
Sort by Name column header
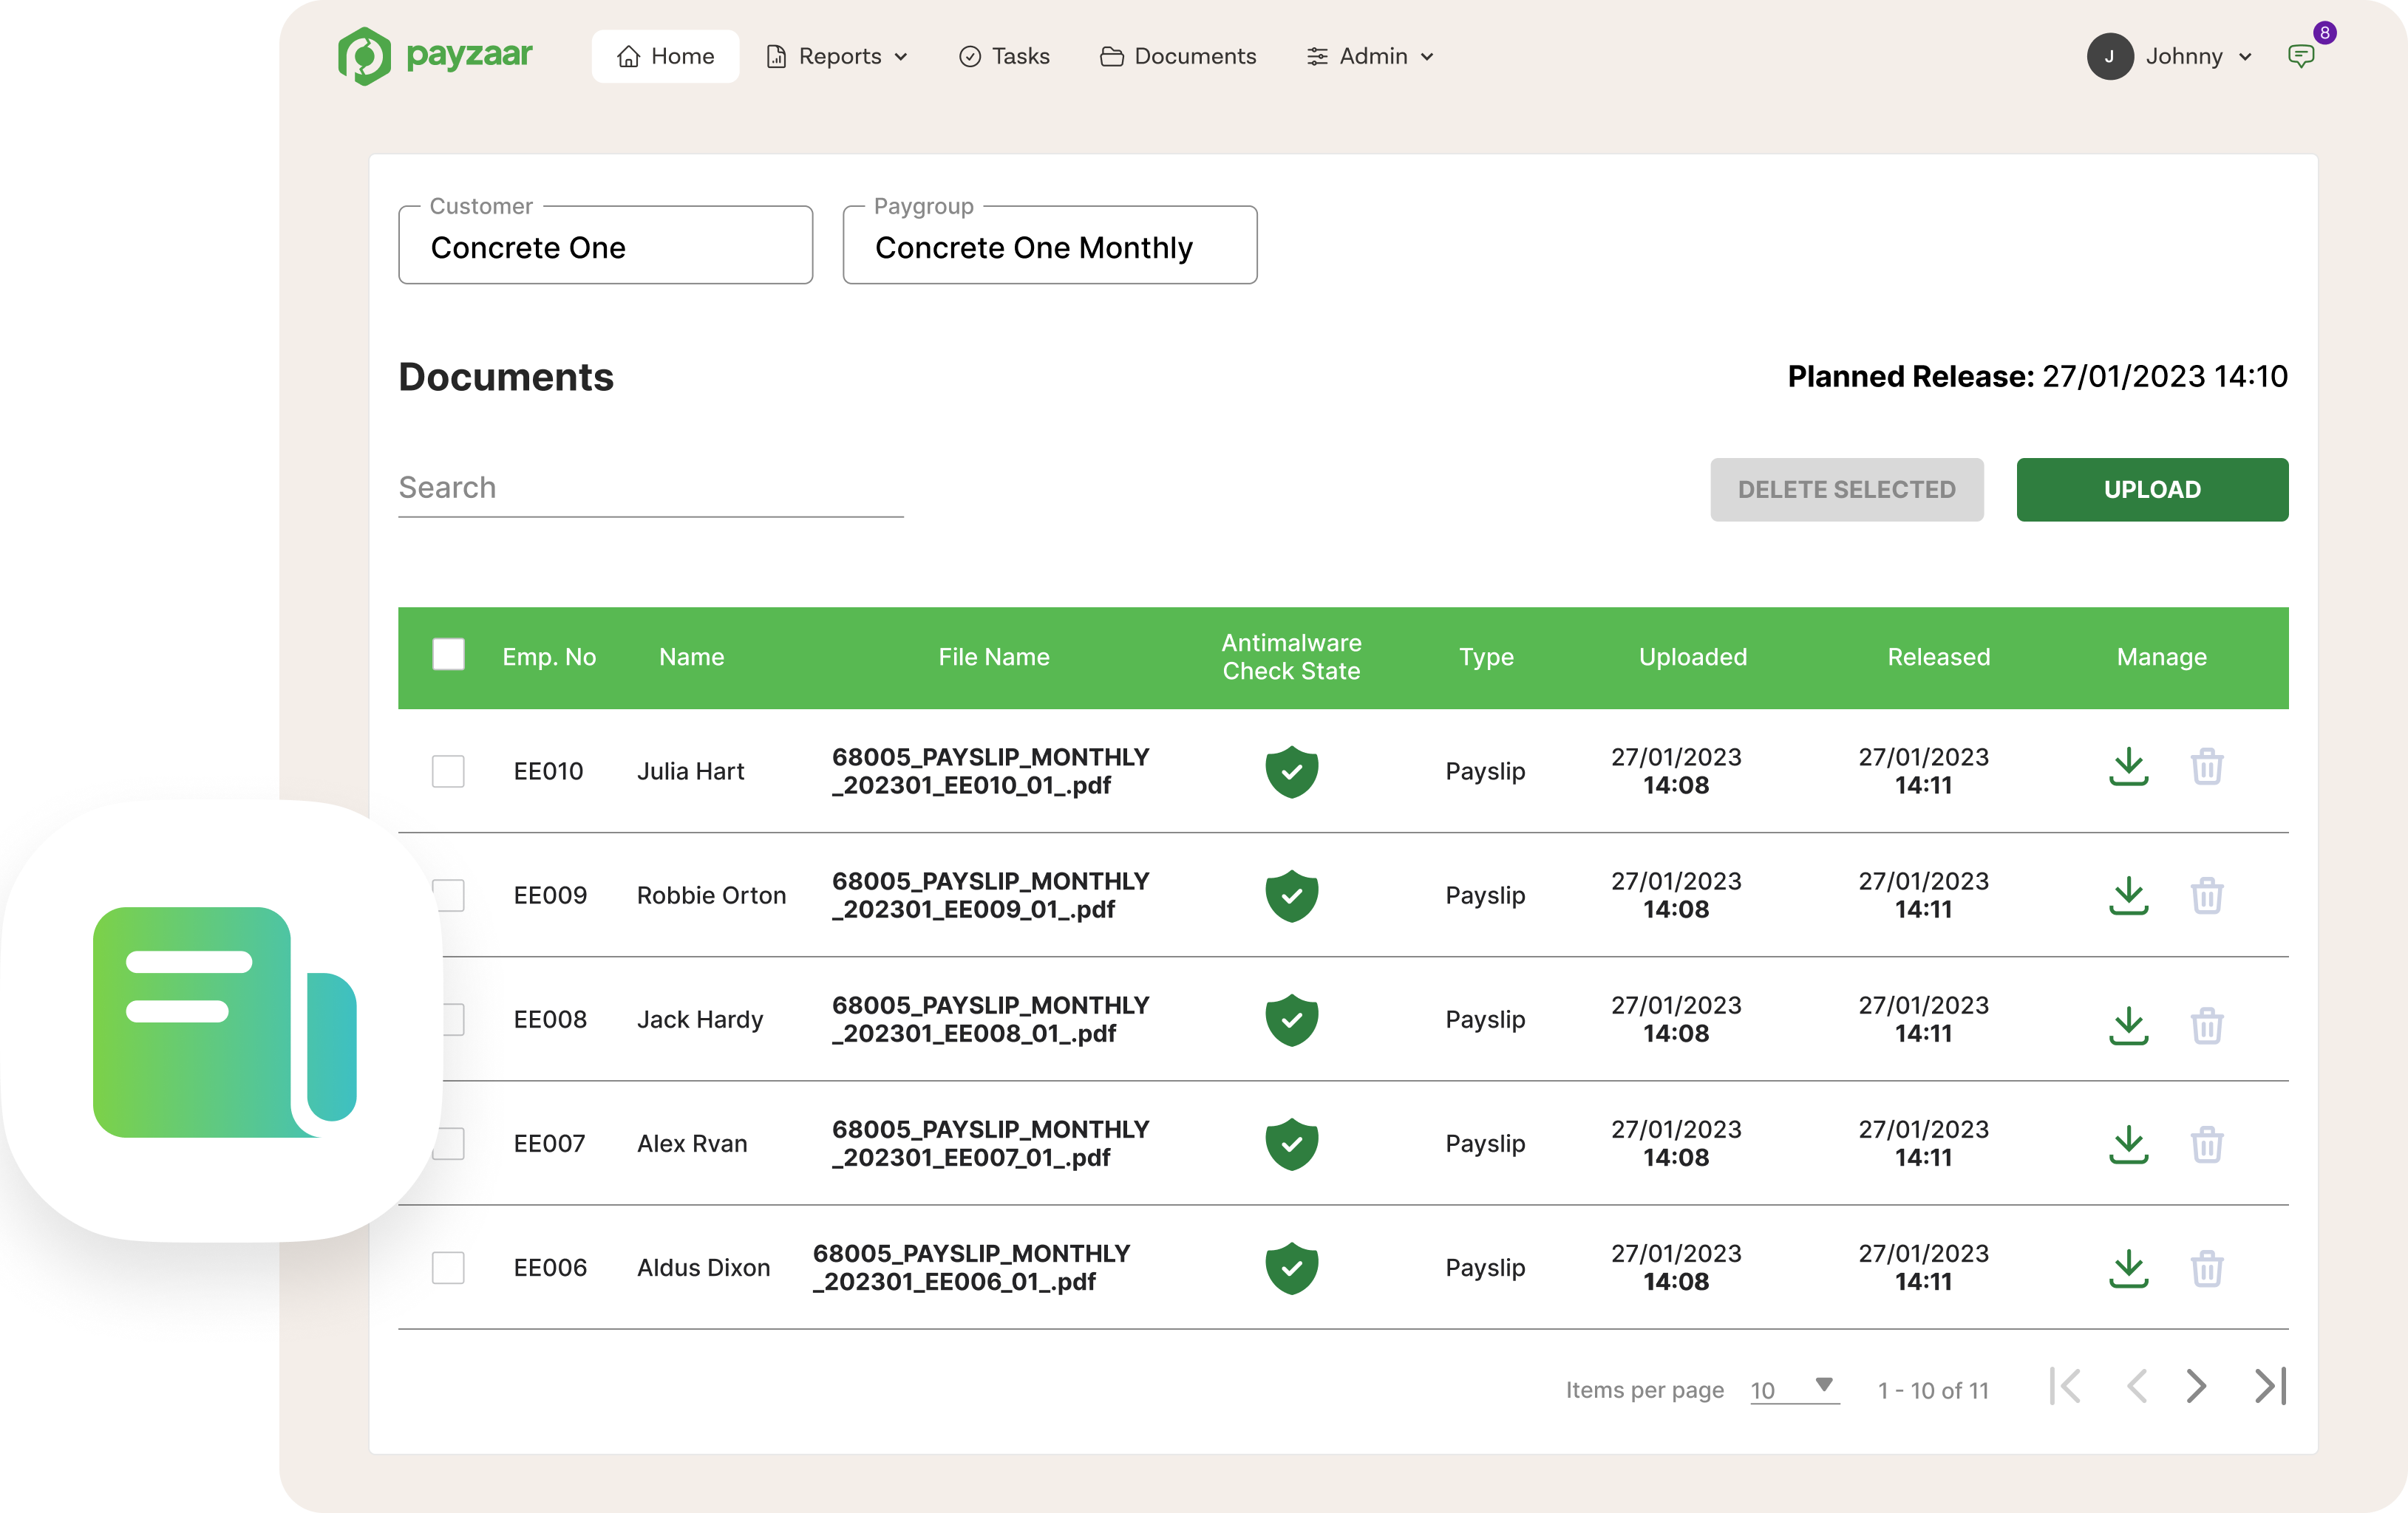pyautogui.click(x=691, y=657)
